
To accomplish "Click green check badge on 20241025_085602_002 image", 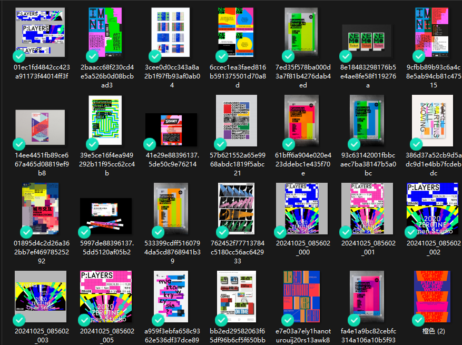I will pos(411,232).
